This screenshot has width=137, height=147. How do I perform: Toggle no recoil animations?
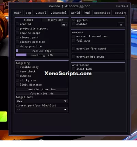click(x=74, y=36)
